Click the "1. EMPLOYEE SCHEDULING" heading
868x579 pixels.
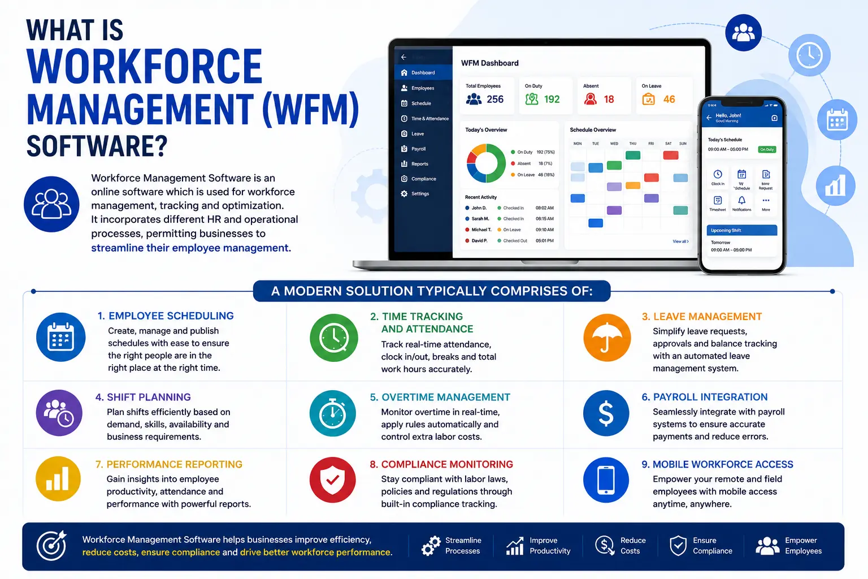pyautogui.click(x=166, y=316)
